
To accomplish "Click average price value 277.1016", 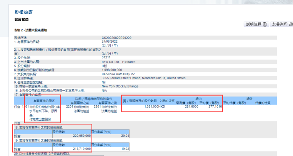I will (x=215, y=106).
